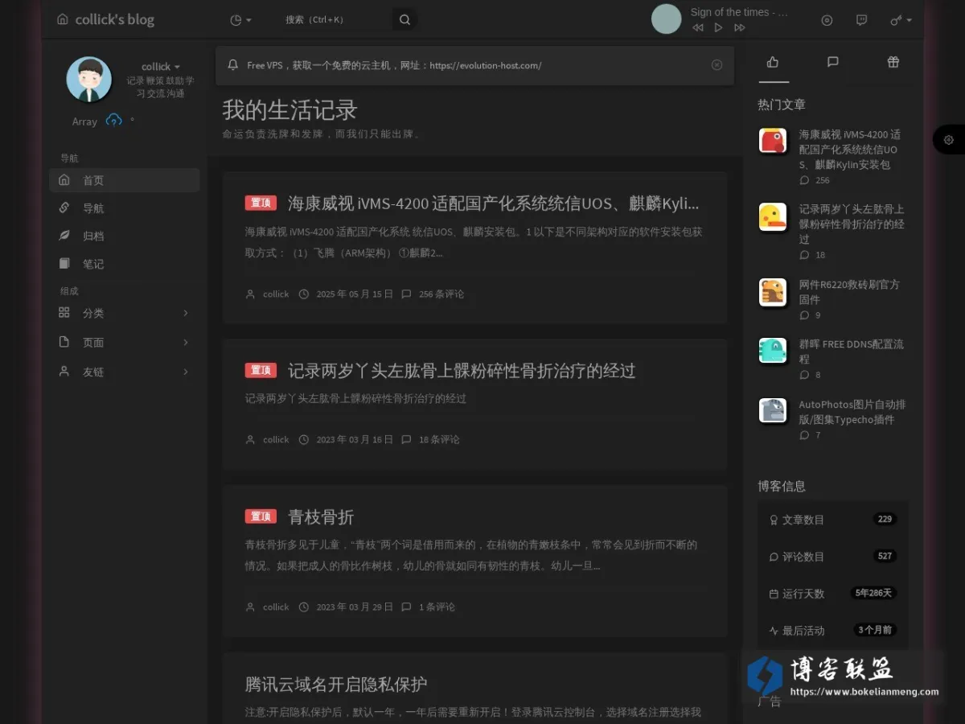Click the gray robot thumbnail for AutoPhotos
Image resolution: width=965 pixels, height=724 pixels.
[773, 410]
